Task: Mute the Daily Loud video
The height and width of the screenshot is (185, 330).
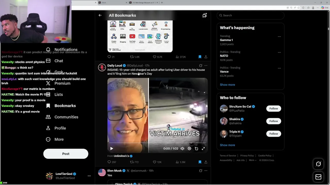Action: (x=182, y=149)
